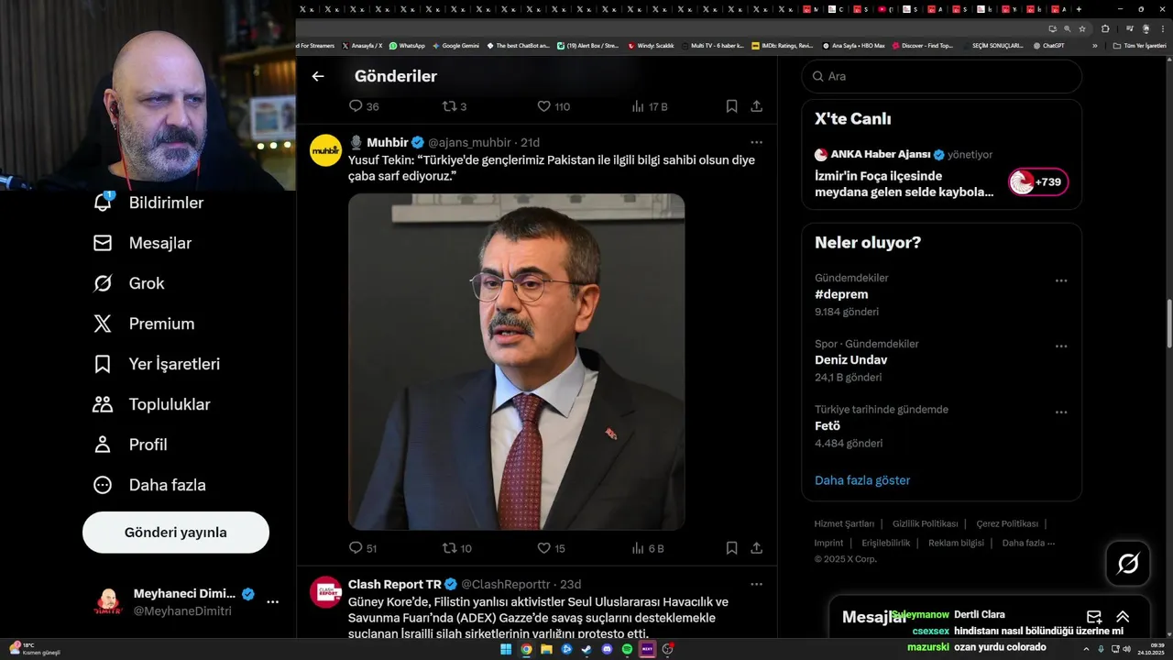Screen dimensions: 1173x660
Task: Show hidden bookmarks with the » overflow
Action: click(x=1094, y=45)
